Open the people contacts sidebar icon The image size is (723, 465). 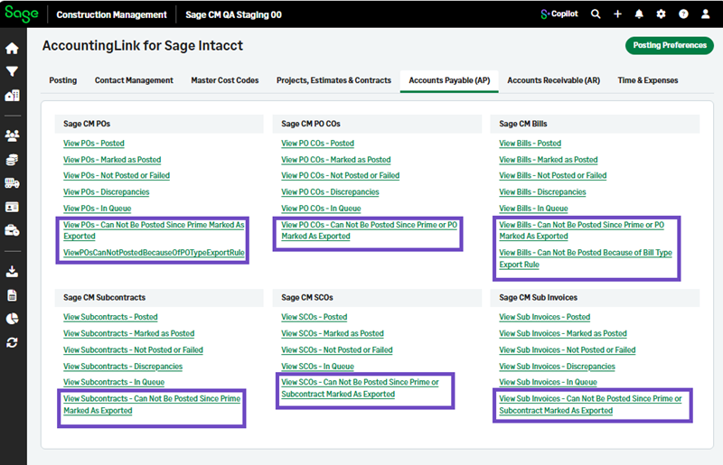click(12, 135)
